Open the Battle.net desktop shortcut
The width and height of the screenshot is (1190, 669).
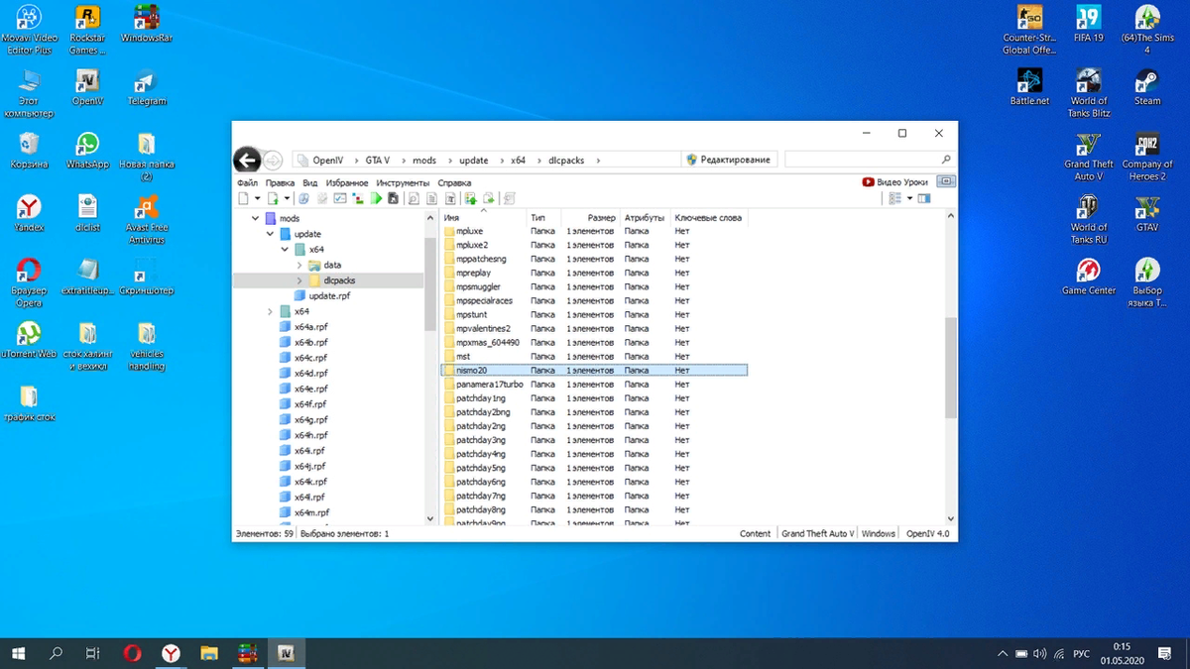point(1029,87)
